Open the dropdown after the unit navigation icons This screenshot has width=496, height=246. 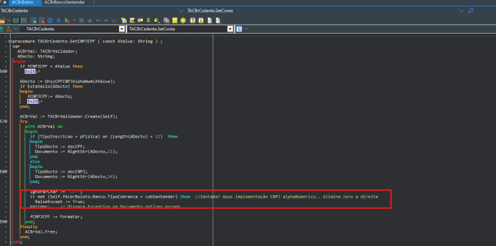coord(15,29)
